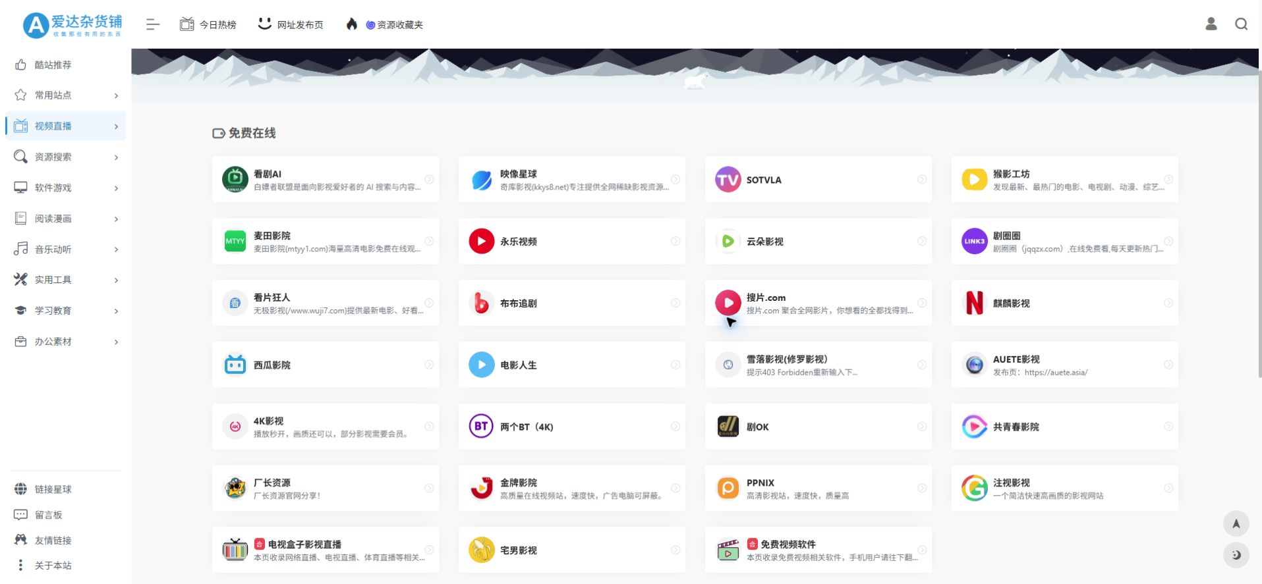
Task: Click the back-to-top arrow button
Action: click(x=1236, y=524)
